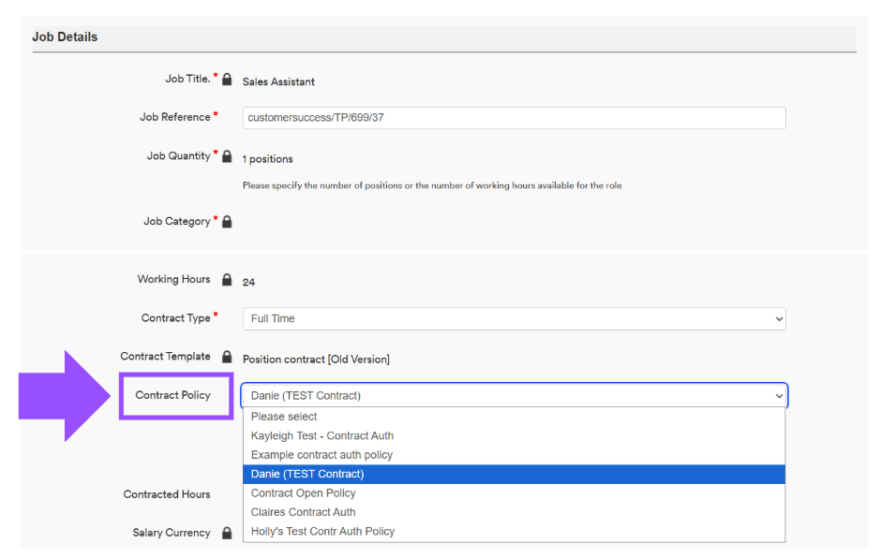The image size is (881, 558).
Task: Click the lock icon next to Salary Currency
Action: click(227, 533)
